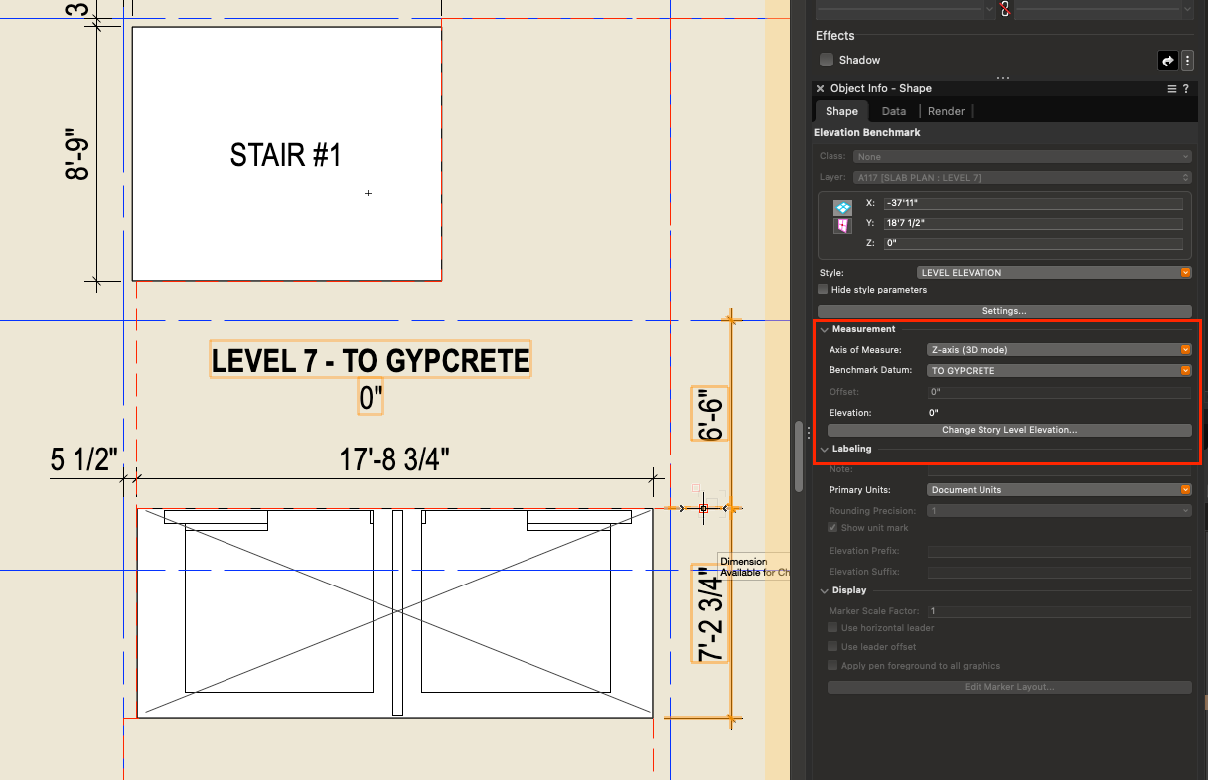1208x780 pixels.
Task: Enable the Shadow effect checkbox
Action: click(x=826, y=60)
